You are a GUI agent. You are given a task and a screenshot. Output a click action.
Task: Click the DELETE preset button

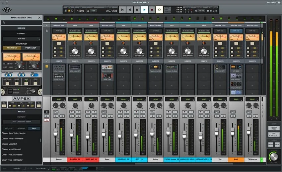click(x=8, y=128)
